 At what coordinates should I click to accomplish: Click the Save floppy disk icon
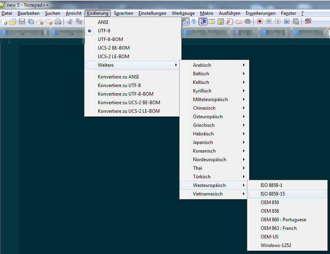22,21
